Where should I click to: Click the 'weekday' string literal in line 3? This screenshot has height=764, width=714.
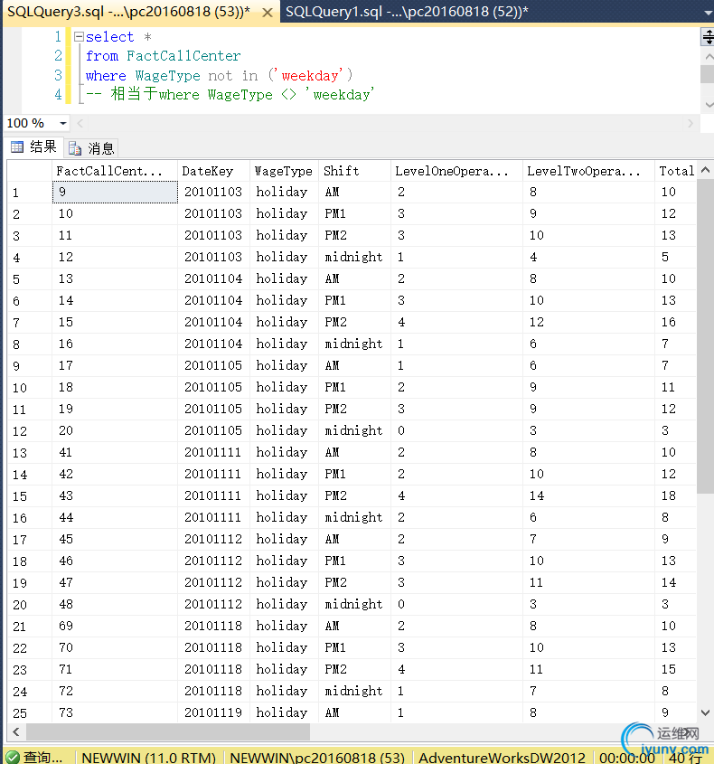[x=310, y=75]
